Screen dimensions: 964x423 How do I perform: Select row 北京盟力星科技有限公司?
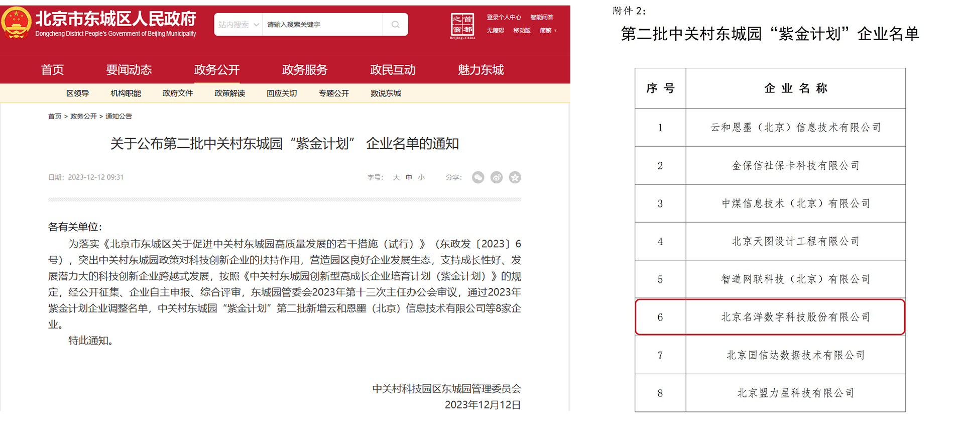(x=770, y=393)
